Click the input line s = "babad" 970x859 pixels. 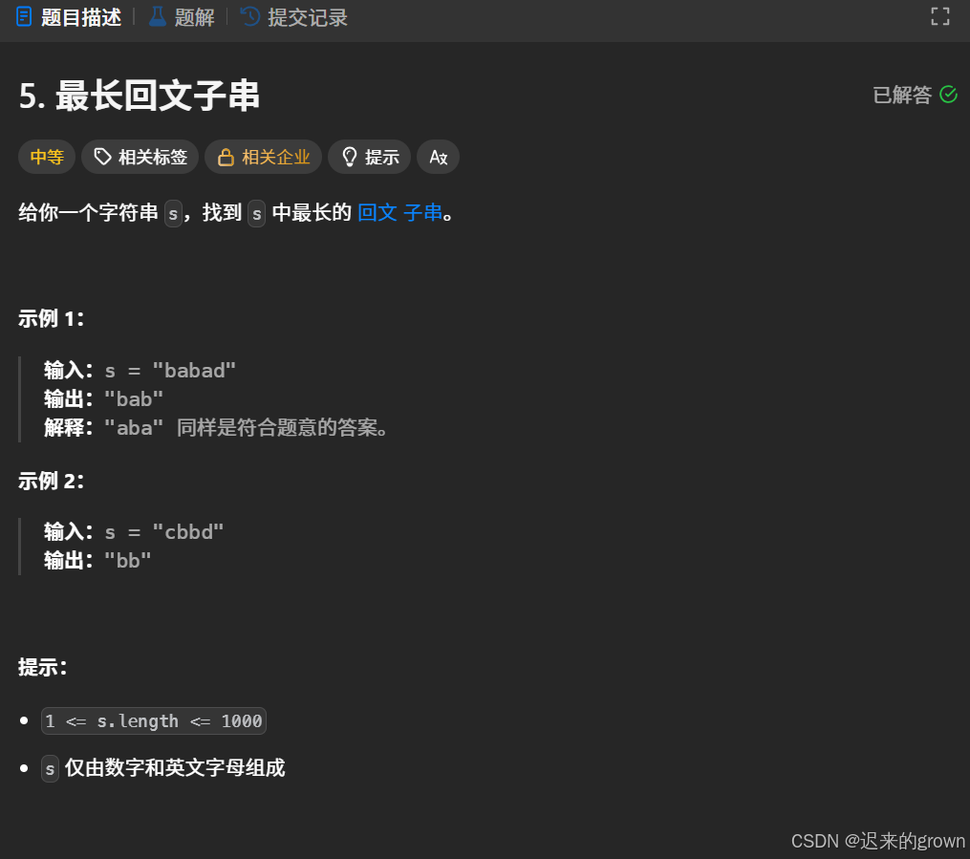140,371
